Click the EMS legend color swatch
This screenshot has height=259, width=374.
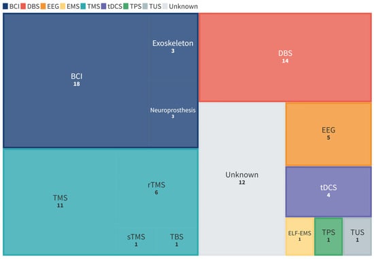(x=63, y=6)
